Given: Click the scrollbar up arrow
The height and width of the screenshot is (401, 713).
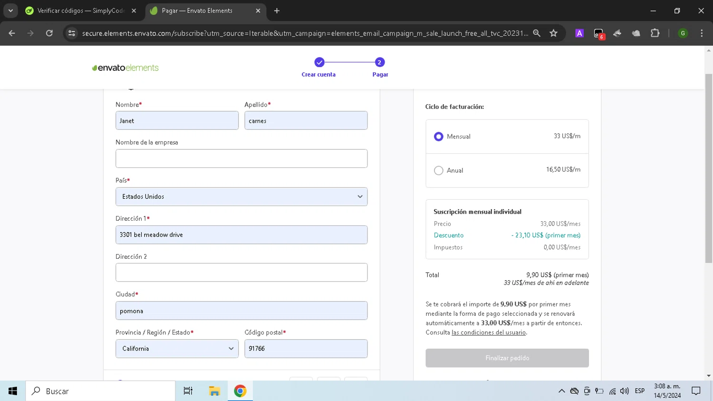Looking at the screenshot, I should pos(709,50).
